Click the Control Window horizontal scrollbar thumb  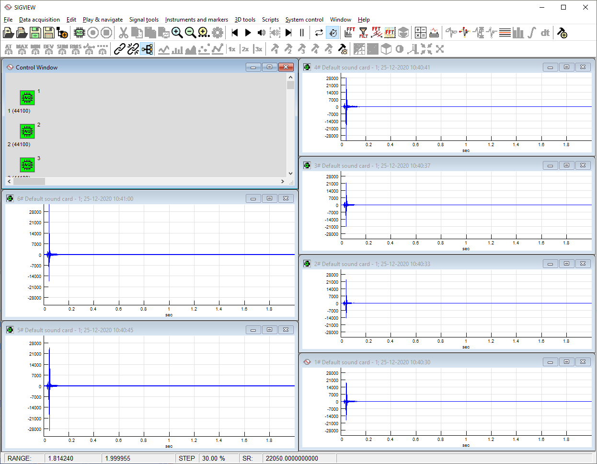(29, 182)
